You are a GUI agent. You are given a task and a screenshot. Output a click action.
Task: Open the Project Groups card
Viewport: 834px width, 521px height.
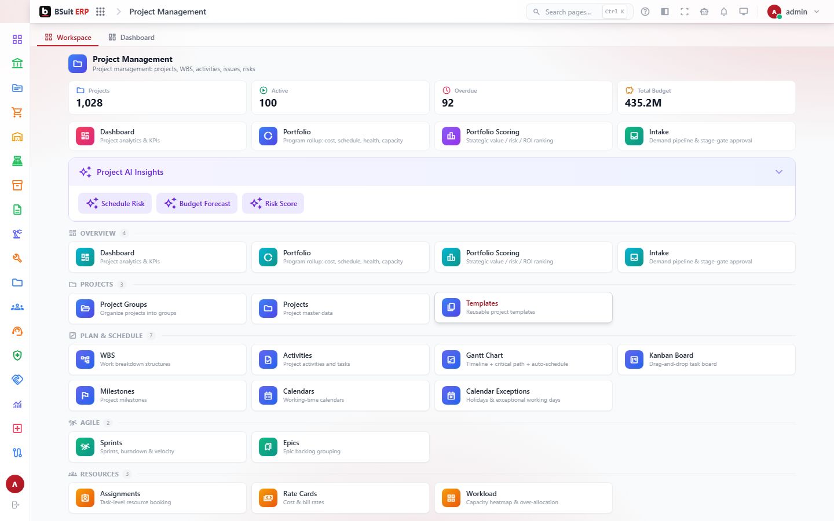click(157, 309)
